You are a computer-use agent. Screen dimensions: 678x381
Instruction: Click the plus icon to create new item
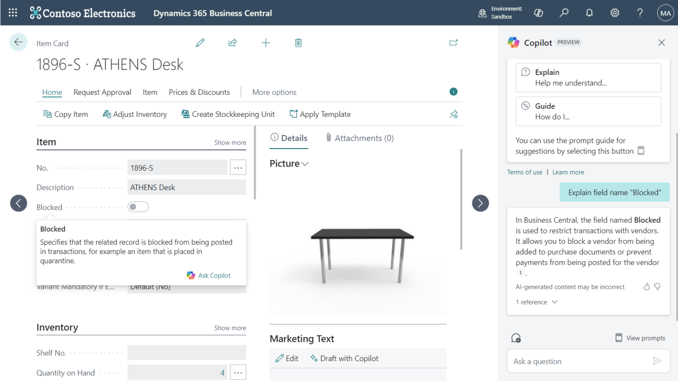(x=266, y=43)
